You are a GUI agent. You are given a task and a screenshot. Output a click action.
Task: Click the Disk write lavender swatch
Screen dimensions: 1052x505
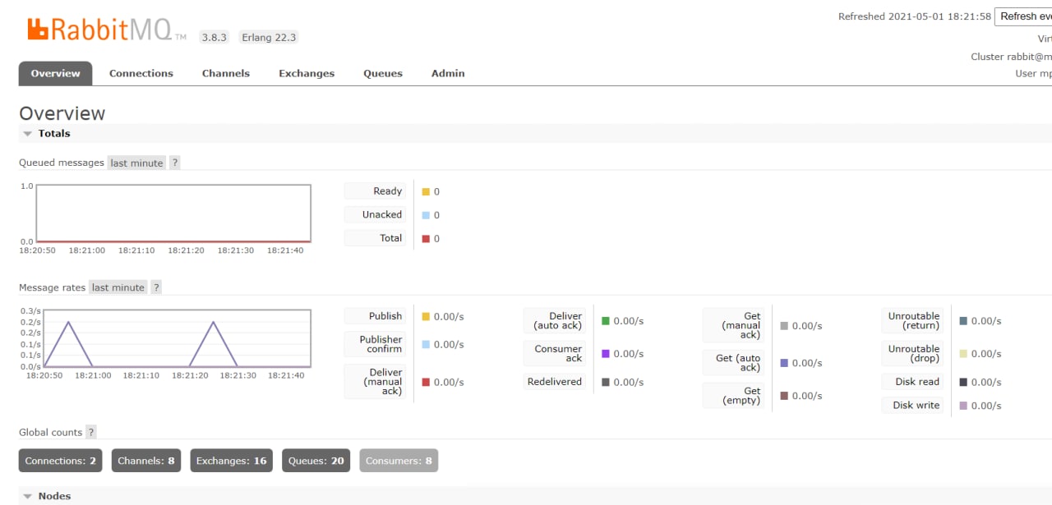tap(963, 406)
